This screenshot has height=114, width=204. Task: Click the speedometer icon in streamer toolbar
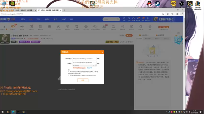tap(113, 27)
